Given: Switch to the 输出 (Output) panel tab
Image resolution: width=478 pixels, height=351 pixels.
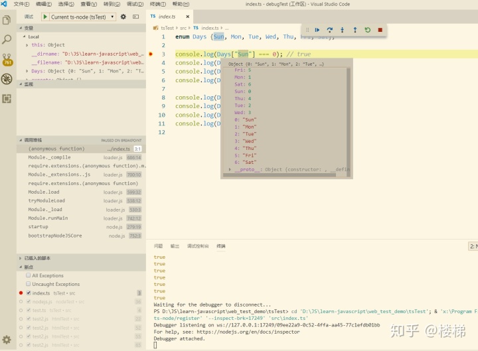Looking at the screenshot, I should [175, 246].
